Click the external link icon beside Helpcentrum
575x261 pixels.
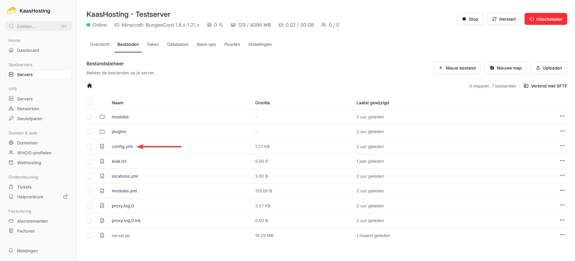coord(65,197)
